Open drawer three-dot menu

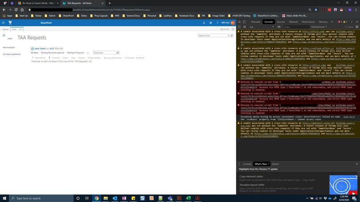point(239,164)
